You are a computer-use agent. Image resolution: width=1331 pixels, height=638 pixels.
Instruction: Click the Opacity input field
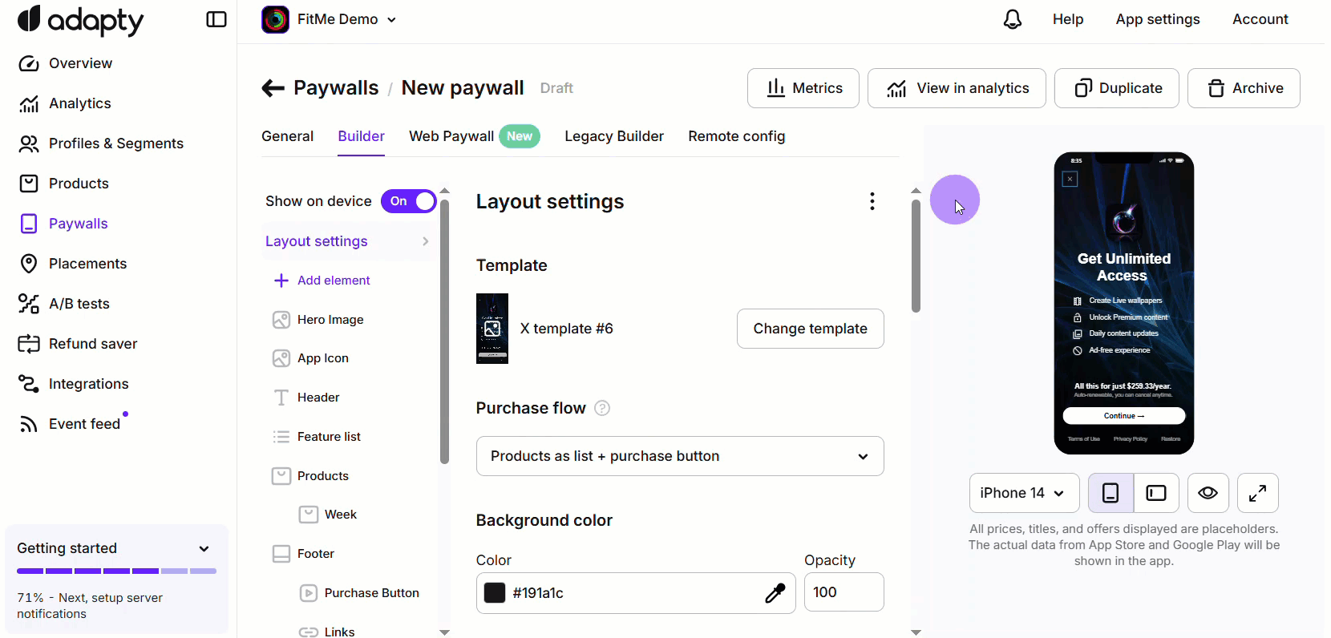[844, 593]
